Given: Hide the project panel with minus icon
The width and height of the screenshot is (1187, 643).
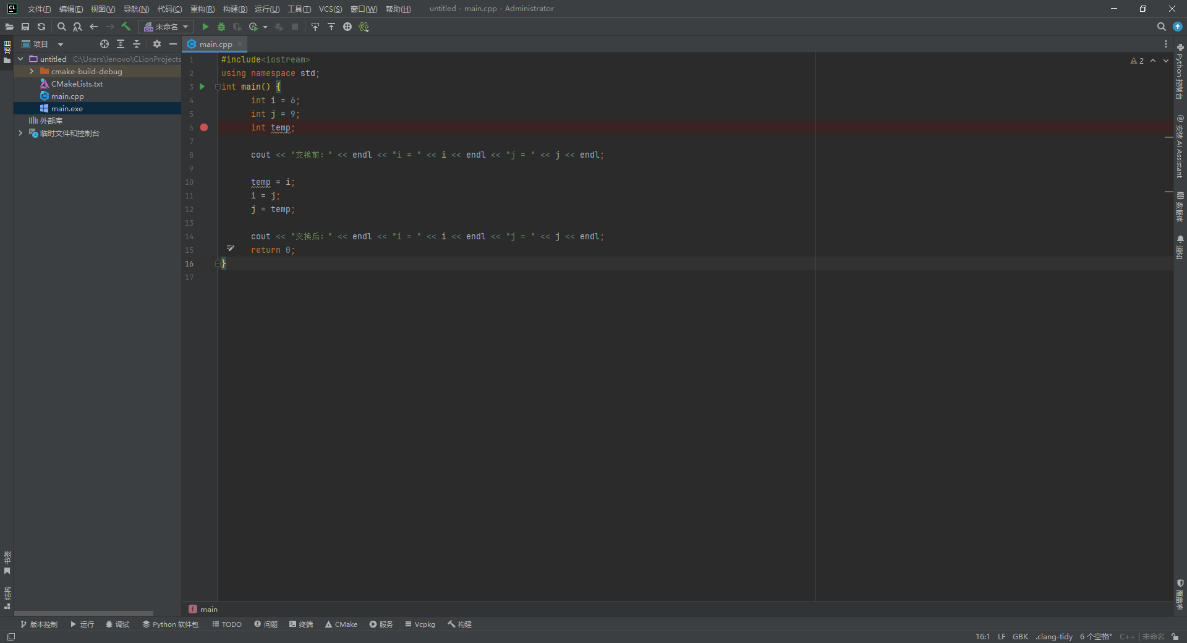Looking at the screenshot, I should [173, 44].
